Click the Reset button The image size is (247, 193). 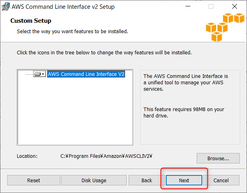pos(34,180)
